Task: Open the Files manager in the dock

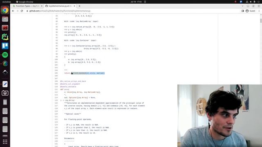Action: tap(5, 19)
